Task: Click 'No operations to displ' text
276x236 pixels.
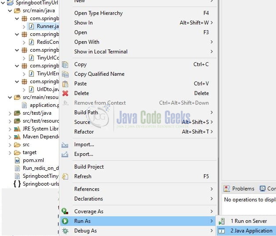Action: (x=250, y=200)
